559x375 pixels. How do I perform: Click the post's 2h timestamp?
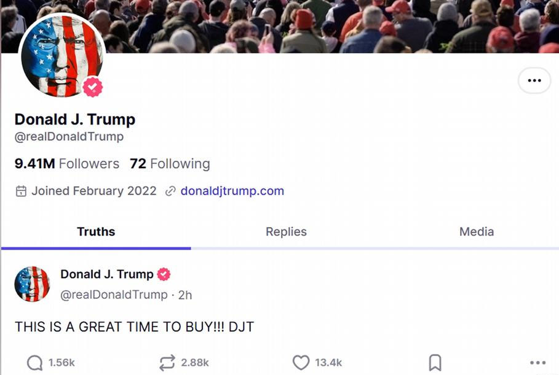coord(185,295)
